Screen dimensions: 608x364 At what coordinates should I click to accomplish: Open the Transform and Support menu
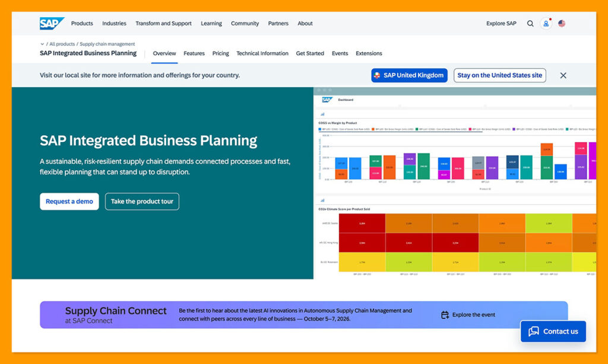click(163, 24)
